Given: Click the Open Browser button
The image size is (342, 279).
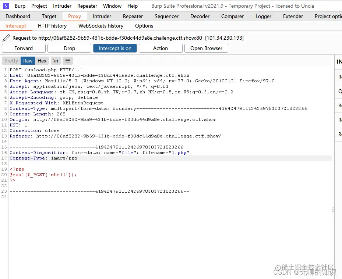Looking at the screenshot, I should (206, 48).
